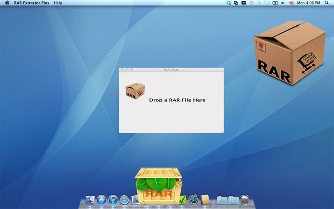Open the RAR Extractor Plus menu
334x209 pixels.
[x=32, y=3]
